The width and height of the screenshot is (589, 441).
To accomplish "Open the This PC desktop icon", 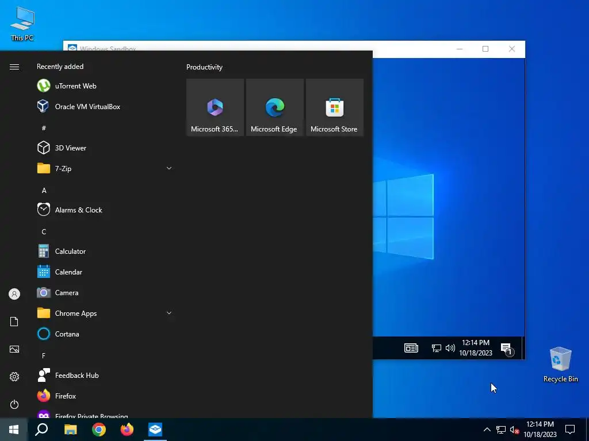I will (22, 24).
